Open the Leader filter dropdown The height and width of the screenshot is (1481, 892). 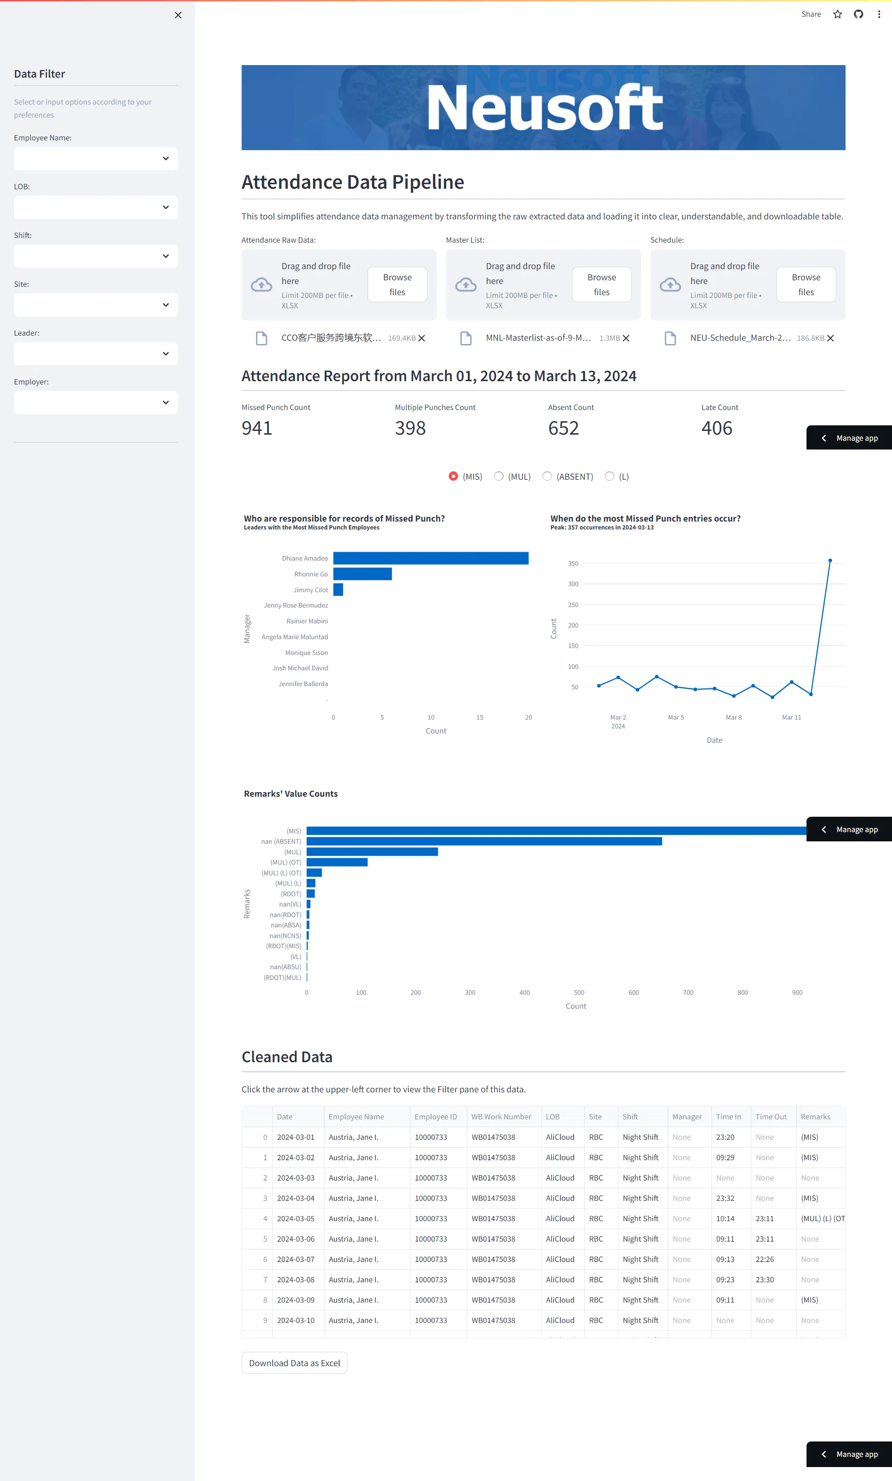[x=96, y=353]
